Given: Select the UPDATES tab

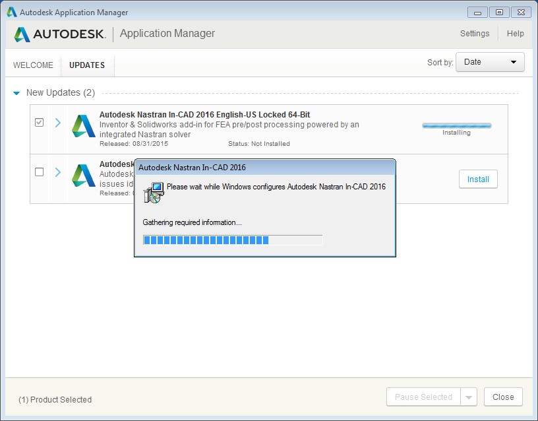Looking at the screenshot, I should pos(87,65).
